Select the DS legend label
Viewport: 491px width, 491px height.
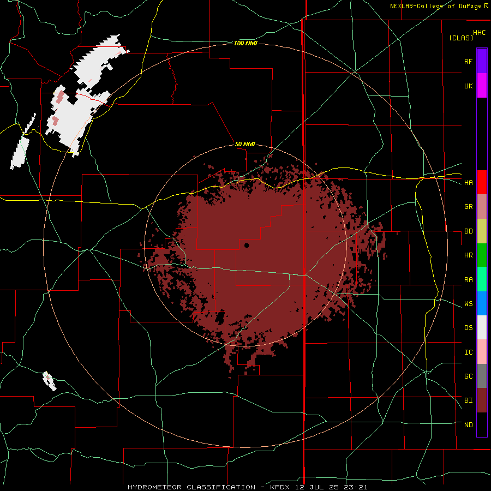468,328
